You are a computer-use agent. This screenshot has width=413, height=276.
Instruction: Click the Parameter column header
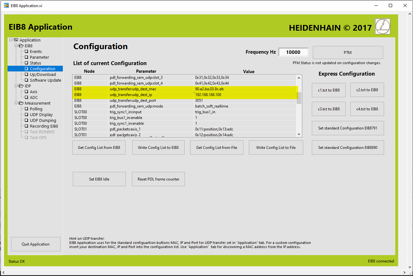pyautogui.click(x=146, y=71)
